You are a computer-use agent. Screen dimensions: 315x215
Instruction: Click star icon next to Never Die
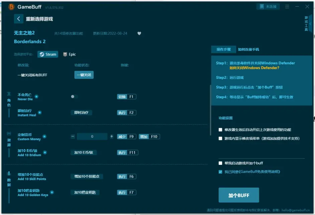pyautogui.click(x=36, y=96)
